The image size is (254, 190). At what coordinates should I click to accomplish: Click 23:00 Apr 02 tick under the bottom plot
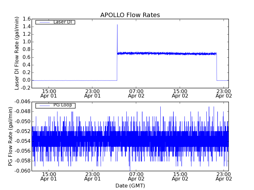[x=224, y=176]
